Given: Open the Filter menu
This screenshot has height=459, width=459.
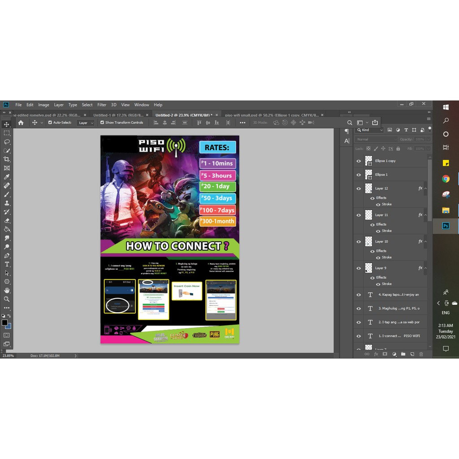Looking at the screenshot, I should [102, 105].
